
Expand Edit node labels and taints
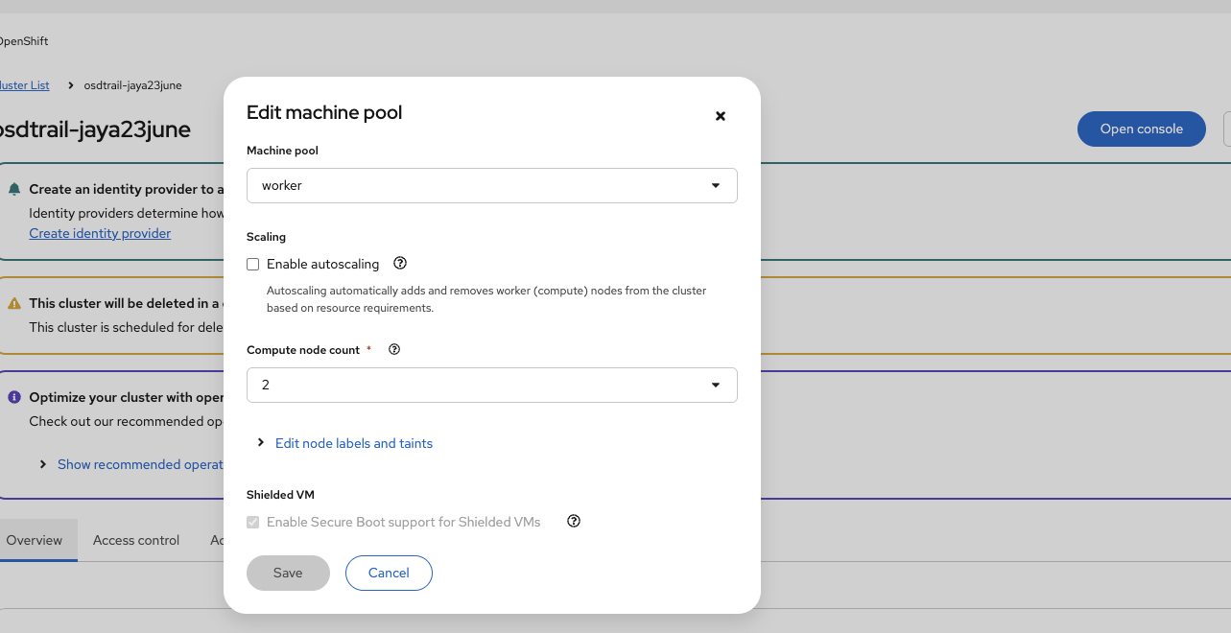(x=353, y=443)
